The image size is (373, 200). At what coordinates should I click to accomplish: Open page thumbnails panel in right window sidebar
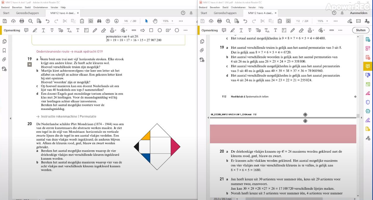tap(202, 41)
